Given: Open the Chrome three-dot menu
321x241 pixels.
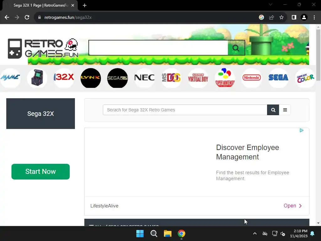Looking at the screenshot, I should [314, 18].
